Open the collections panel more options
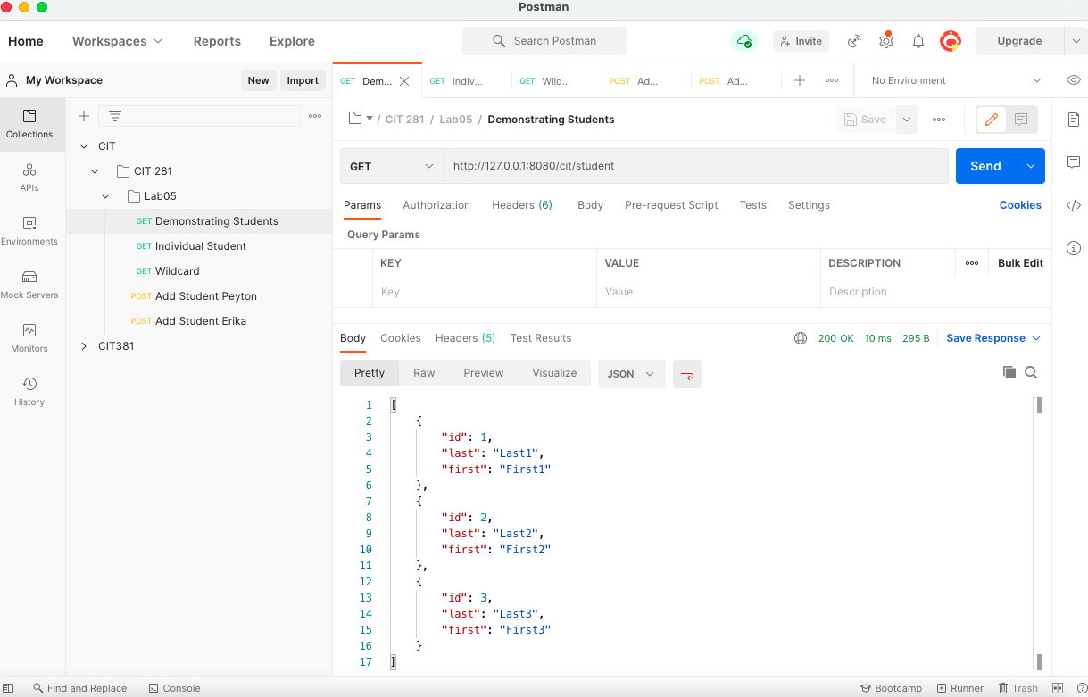The image size is (1088, 697). pyautogui.click(x=315, y=116)
